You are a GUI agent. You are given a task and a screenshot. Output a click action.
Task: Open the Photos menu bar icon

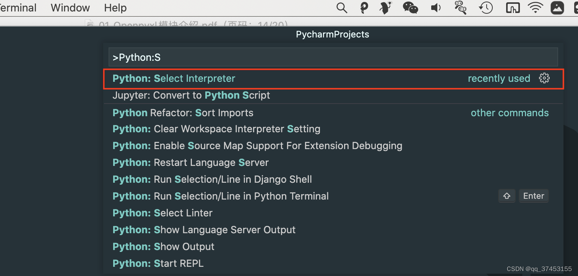pos(557,8)
